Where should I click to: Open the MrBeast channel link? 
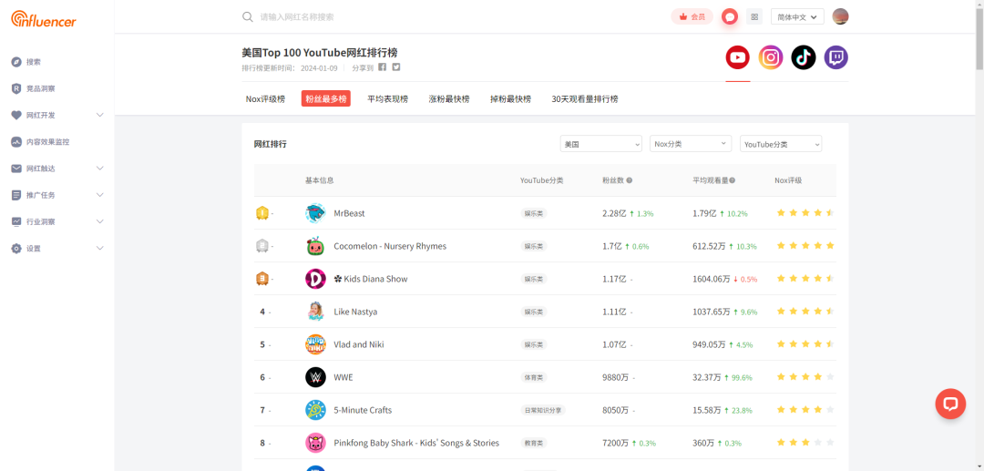click(349, 213)
